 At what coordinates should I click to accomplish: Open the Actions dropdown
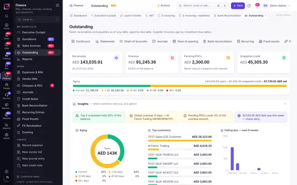coord(165,6)
